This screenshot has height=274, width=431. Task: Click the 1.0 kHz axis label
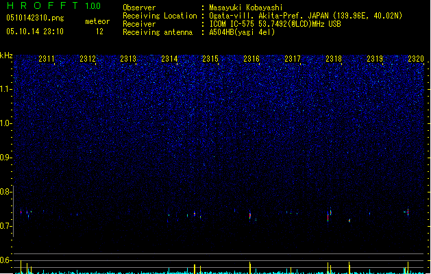coord(5,123)
